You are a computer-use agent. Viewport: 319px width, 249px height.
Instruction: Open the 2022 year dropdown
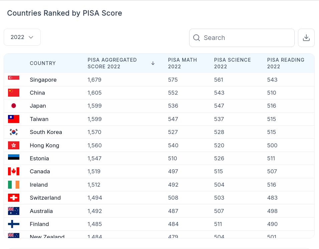[x=22, y=37]
